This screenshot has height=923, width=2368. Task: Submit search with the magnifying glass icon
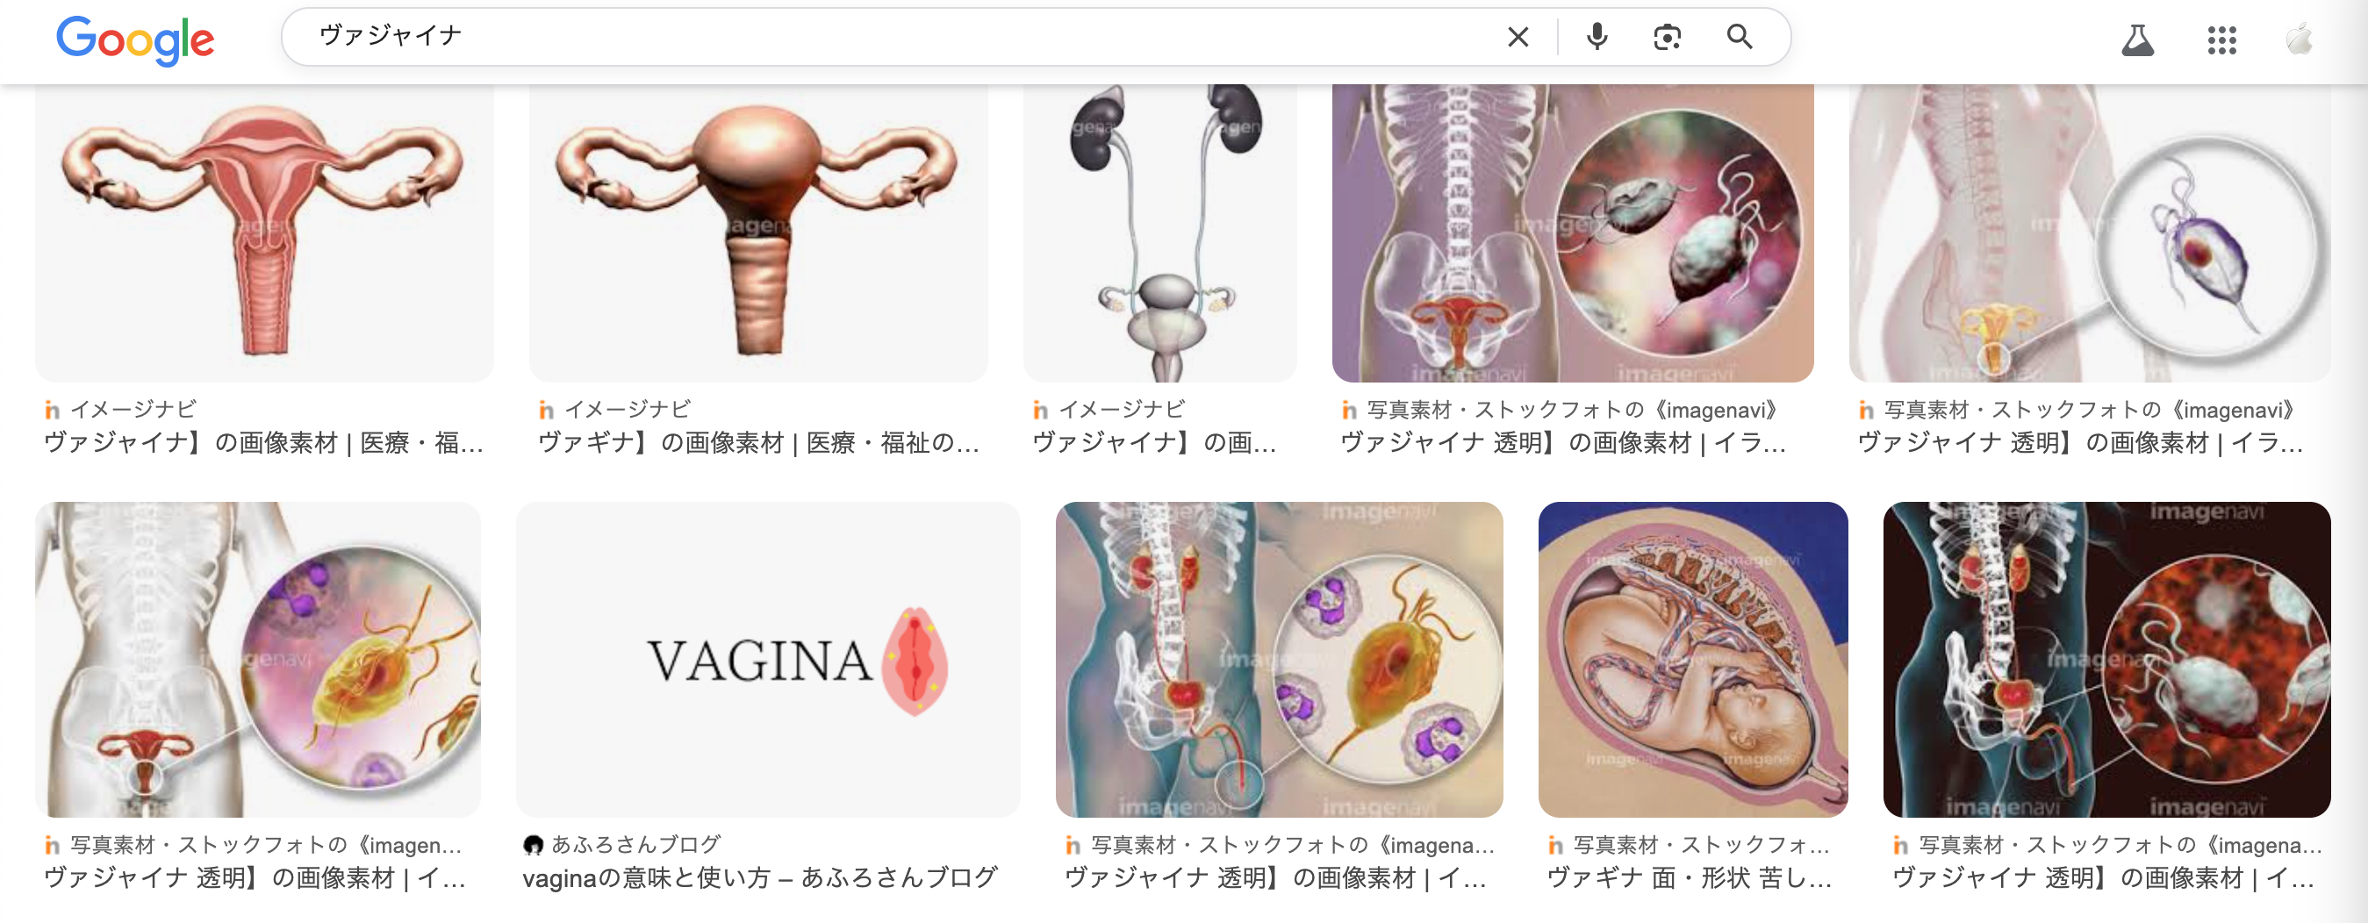coord(1740,37)
